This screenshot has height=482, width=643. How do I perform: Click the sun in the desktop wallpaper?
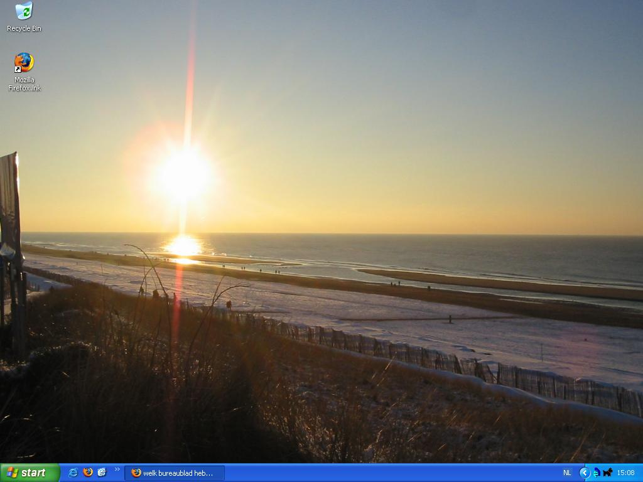point(185,174)
